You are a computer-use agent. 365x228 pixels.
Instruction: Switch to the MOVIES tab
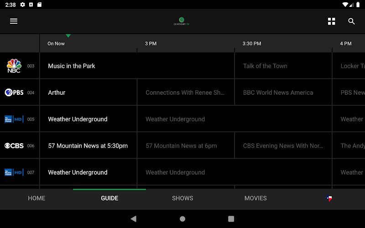(x=255, y=198)
